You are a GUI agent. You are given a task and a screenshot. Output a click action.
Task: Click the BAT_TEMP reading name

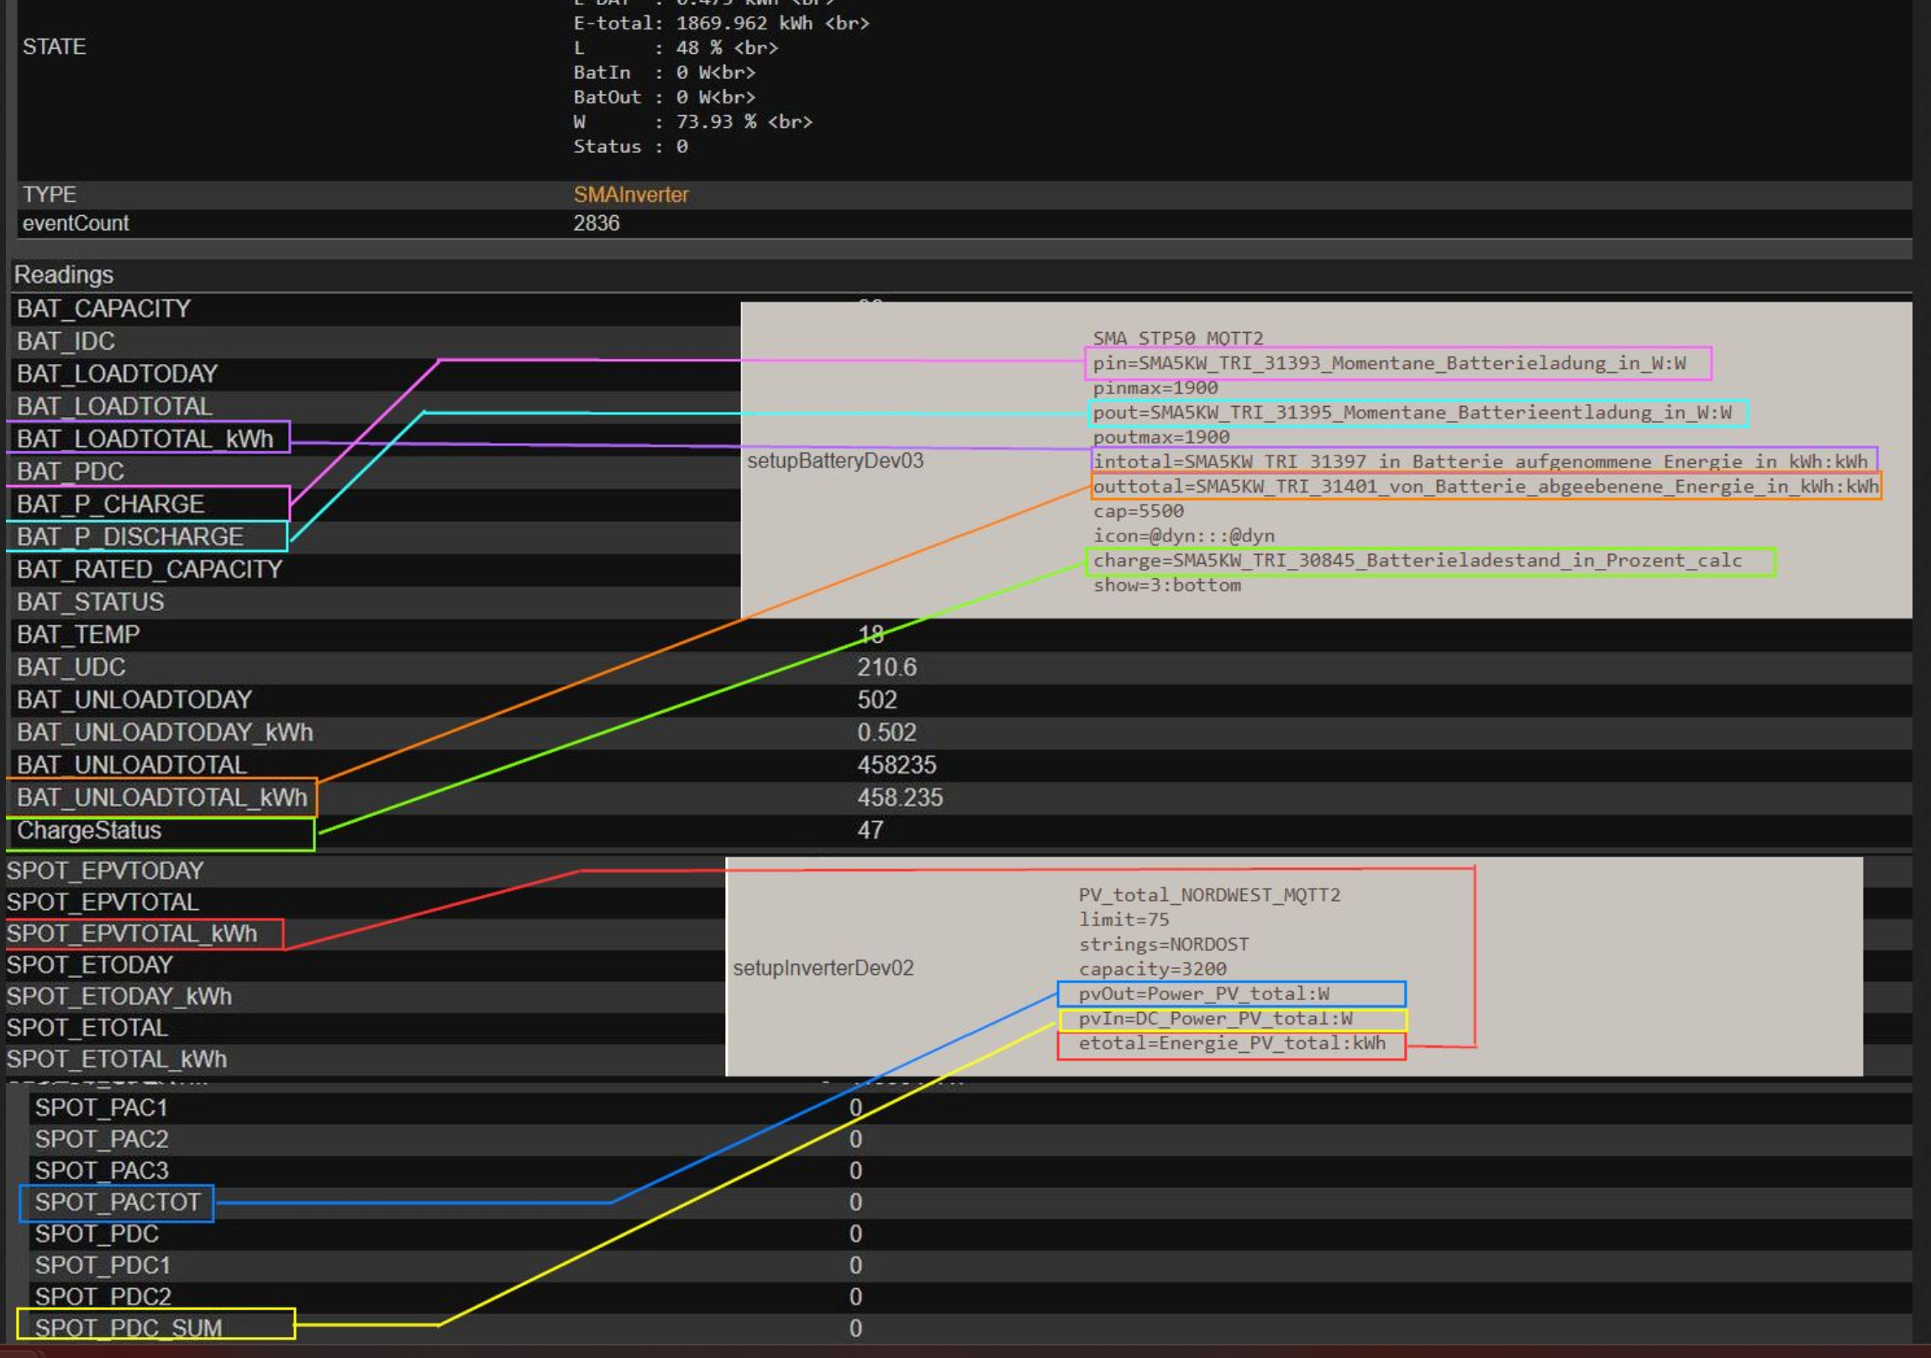click(78, 634)
